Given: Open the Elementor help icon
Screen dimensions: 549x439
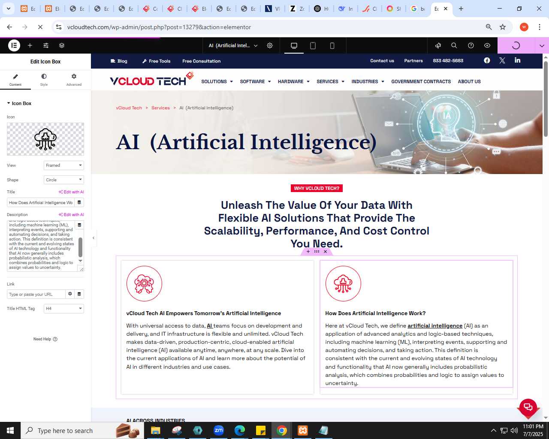Looking at the screenshot, I should pyautogui.click(x=471, y=45).
